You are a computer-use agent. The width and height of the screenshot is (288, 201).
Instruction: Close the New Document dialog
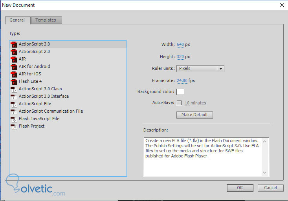click(282, 5)
